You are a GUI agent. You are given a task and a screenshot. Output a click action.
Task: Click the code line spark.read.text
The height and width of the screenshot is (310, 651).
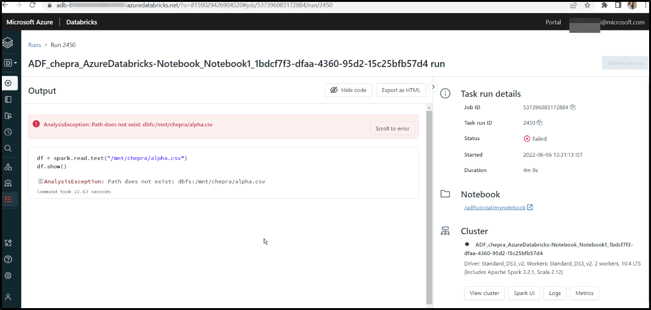pyautogui.click(x=112, y=158)
